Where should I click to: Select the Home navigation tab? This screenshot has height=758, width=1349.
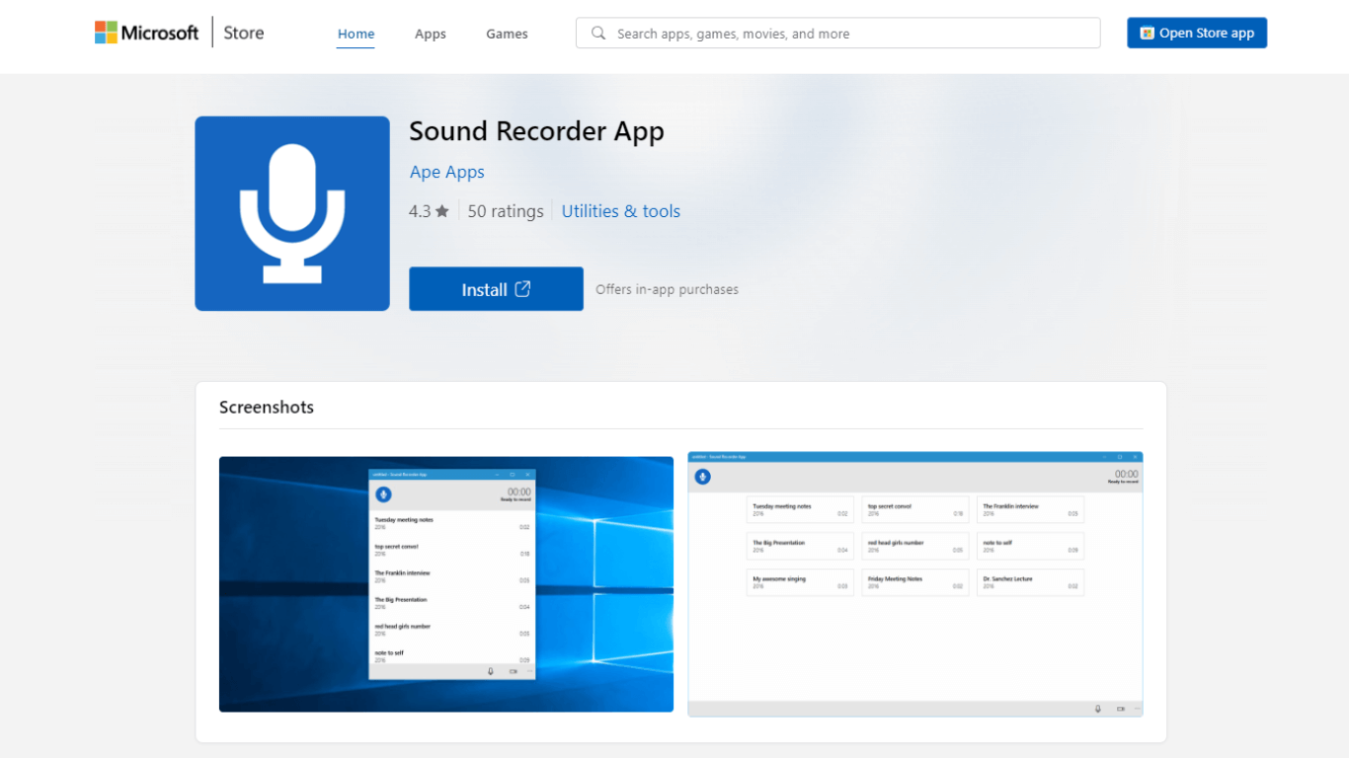click(356, 34)
